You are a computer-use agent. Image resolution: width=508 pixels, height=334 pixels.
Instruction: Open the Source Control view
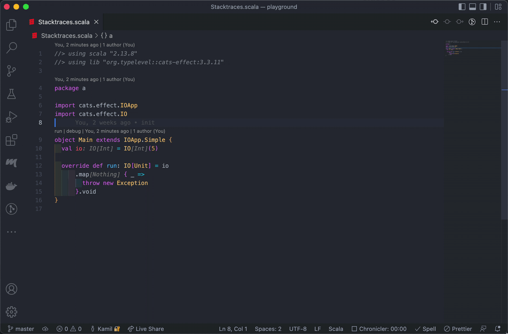(x=11, y=71)
